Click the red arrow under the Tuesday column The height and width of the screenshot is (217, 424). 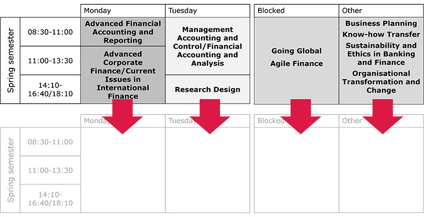tap(210, 116)
